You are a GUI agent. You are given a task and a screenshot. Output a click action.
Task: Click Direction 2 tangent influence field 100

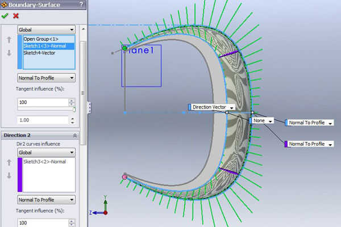pos(43,223)
